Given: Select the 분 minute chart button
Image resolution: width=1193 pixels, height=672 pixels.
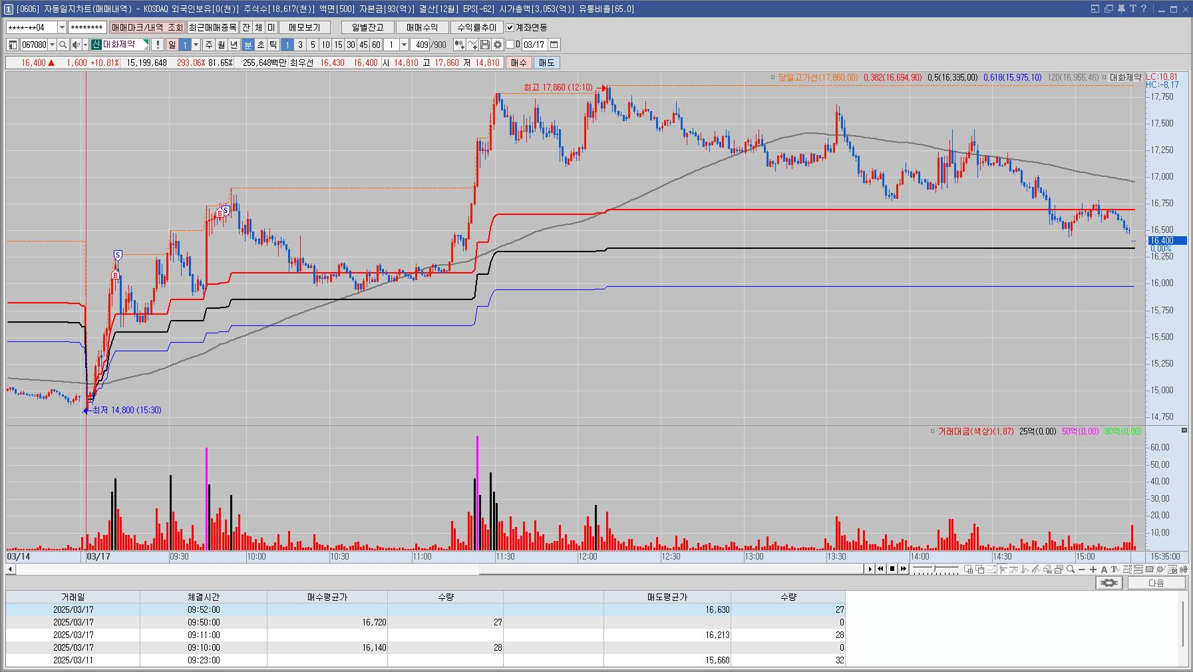Looking at the screenshot, I should click(248, 45).
